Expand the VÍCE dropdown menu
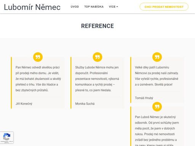Viewport: 195px width, 146px height. 113,6
